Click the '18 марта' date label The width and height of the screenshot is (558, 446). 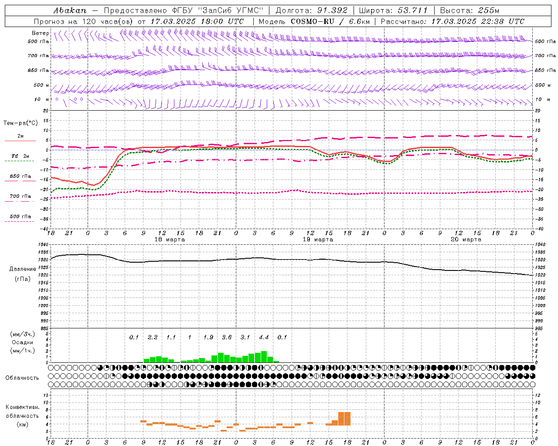coord(170,240)
